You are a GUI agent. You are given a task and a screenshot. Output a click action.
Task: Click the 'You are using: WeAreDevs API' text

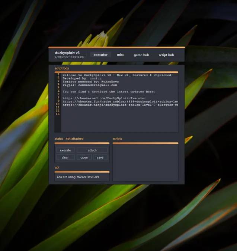pos(78,177)
